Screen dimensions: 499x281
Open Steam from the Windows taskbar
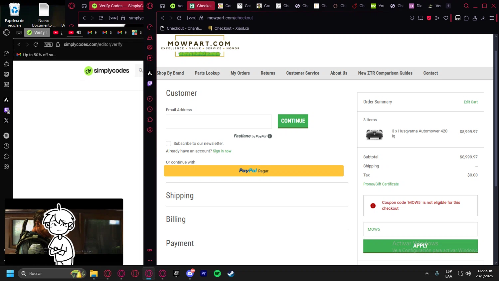pos(231,273)
